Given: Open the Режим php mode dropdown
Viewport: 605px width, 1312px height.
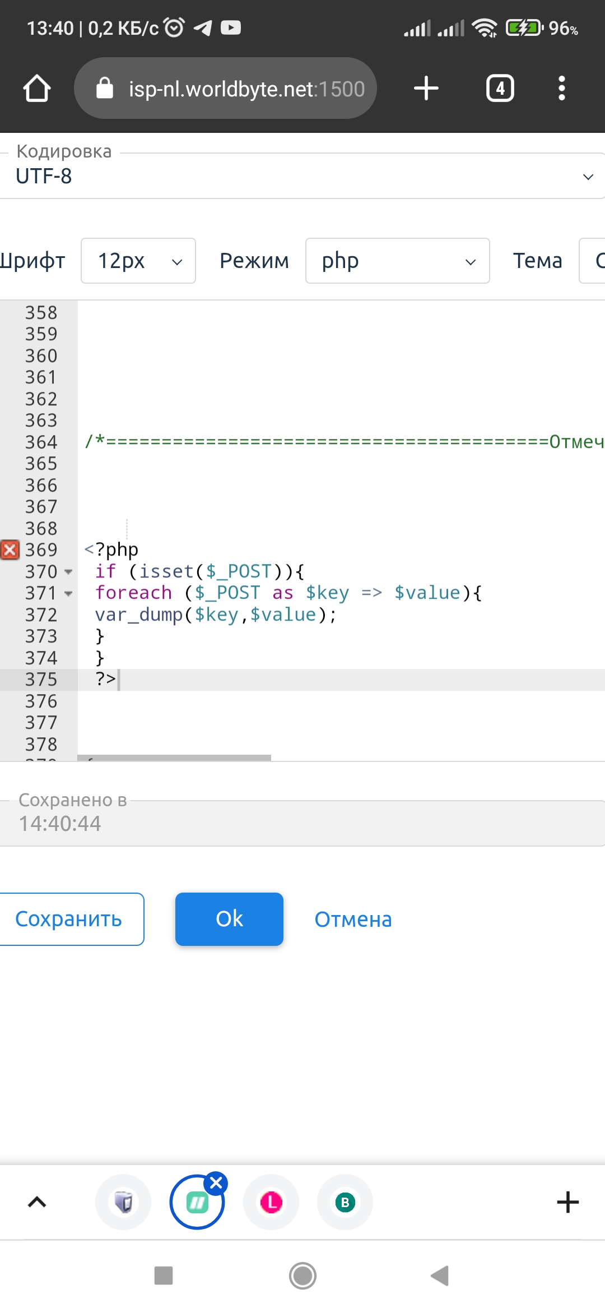Looking at the screenshot, I should click(397, 261).
